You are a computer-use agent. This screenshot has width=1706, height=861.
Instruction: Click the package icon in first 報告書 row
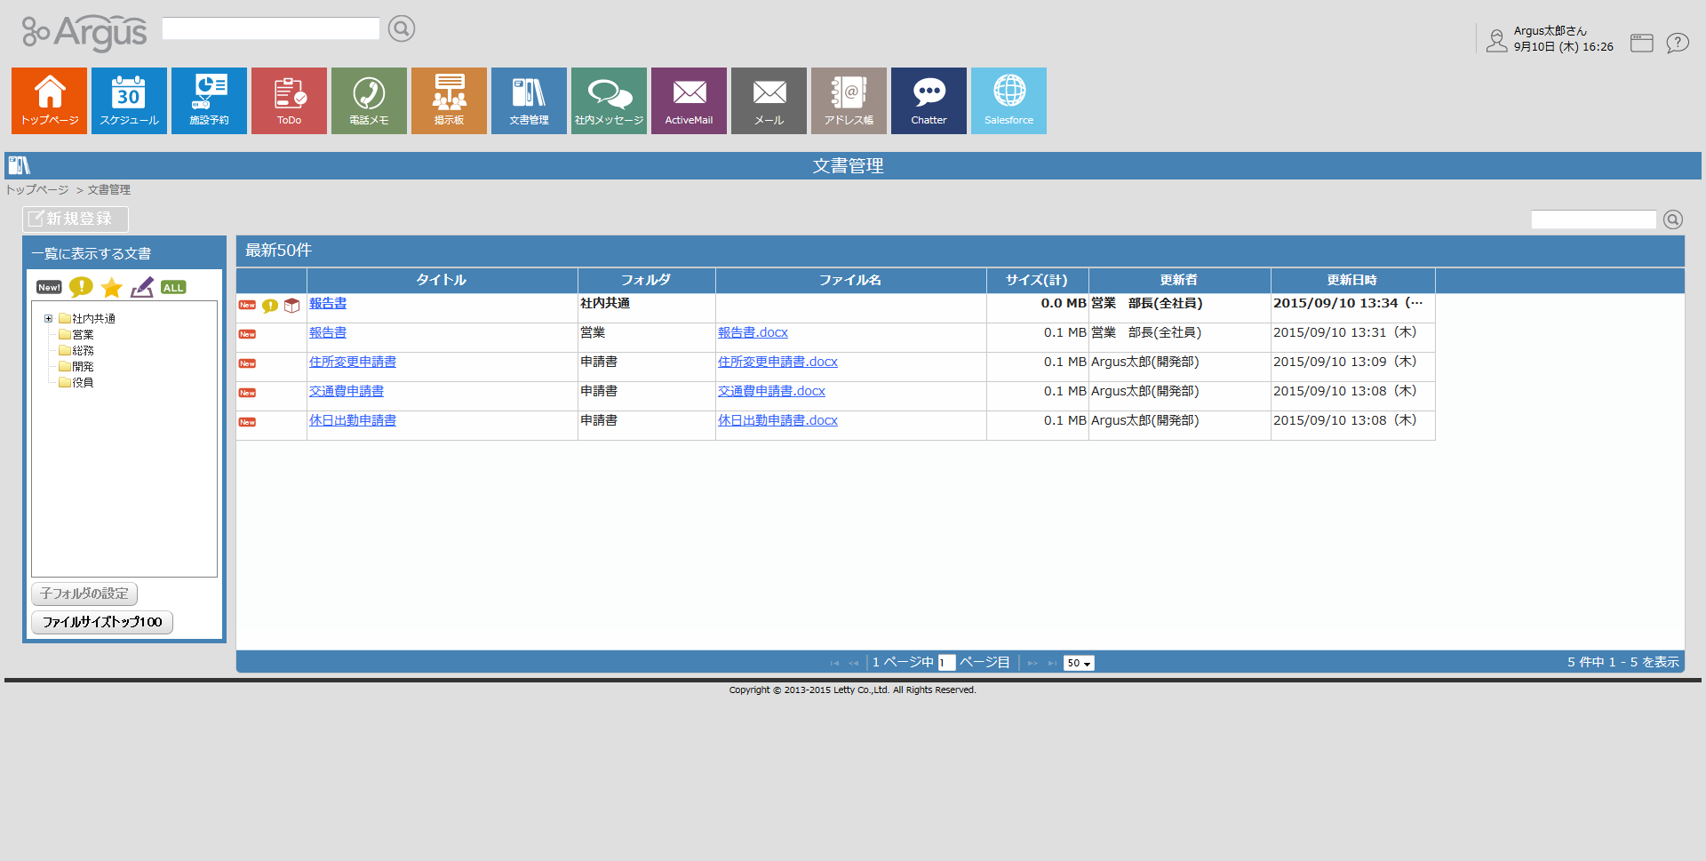(x=291, y=306)
